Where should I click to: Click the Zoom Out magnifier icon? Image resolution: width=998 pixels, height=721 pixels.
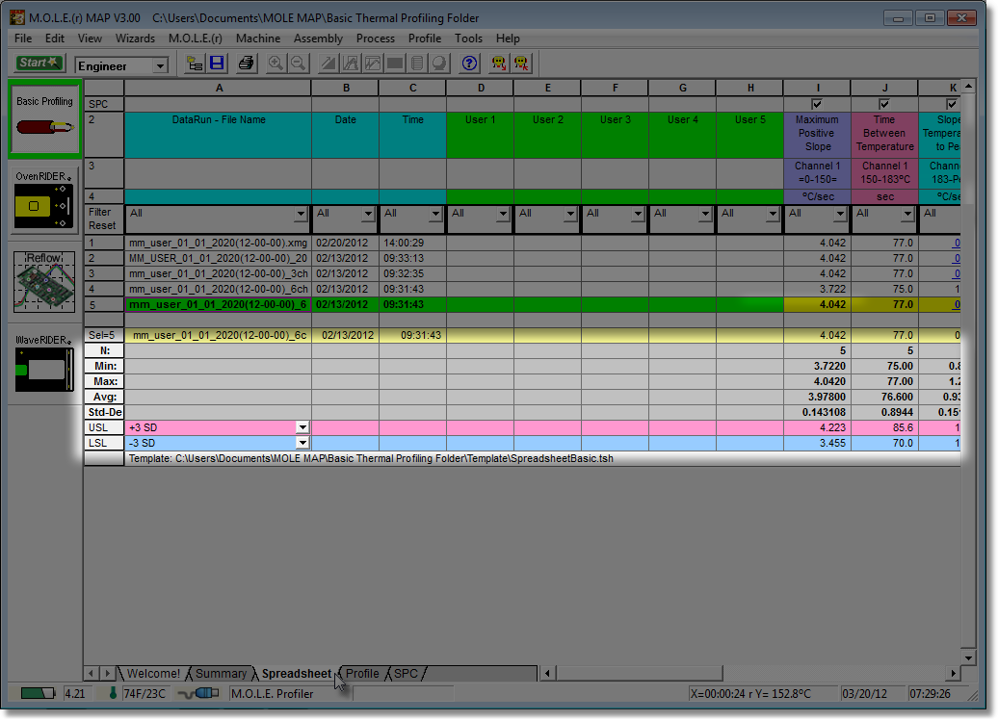[298, 64]
